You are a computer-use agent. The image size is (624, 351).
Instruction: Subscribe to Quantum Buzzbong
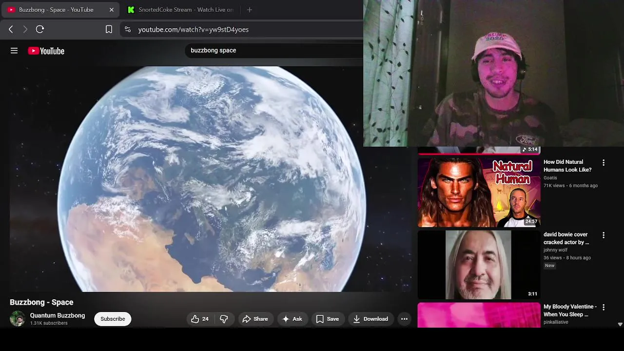pos(113,319)
